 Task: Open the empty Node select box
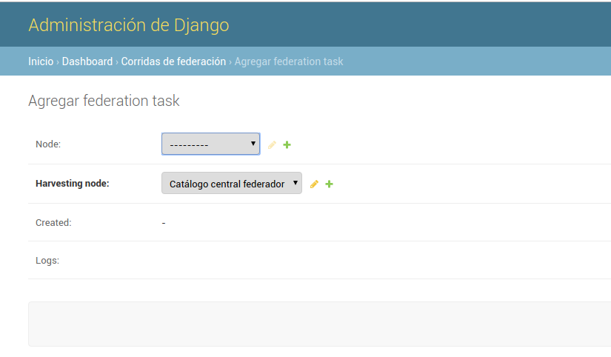click(211, 144)
